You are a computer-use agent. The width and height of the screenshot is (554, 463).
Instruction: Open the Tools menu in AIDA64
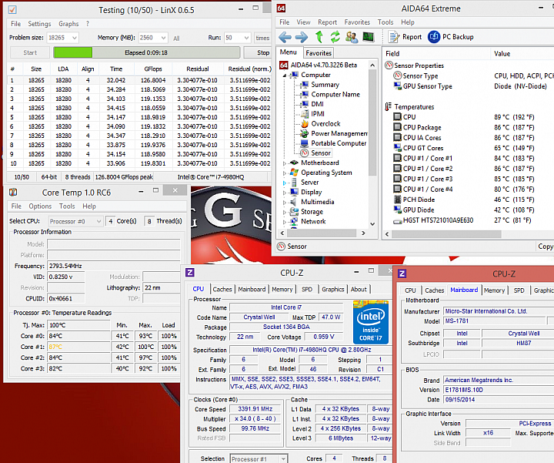click(x=385, y=22)
